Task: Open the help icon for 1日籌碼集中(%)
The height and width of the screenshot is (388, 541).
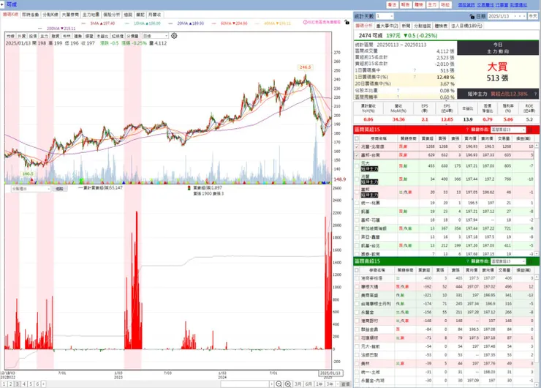Action: point(415,77)
